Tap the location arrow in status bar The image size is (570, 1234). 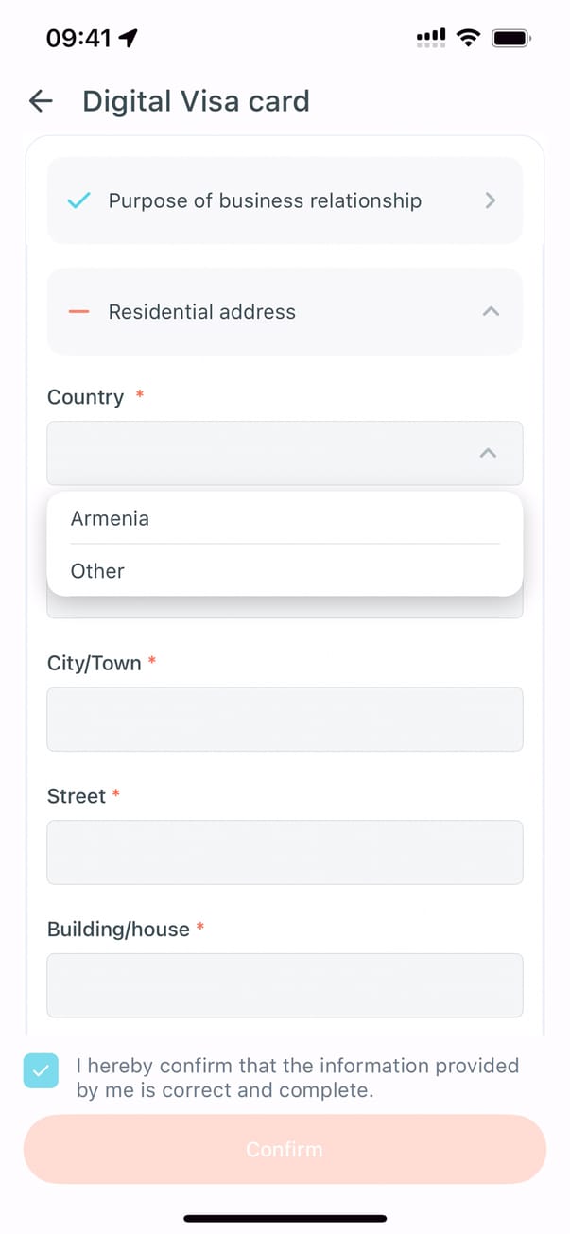128,38
